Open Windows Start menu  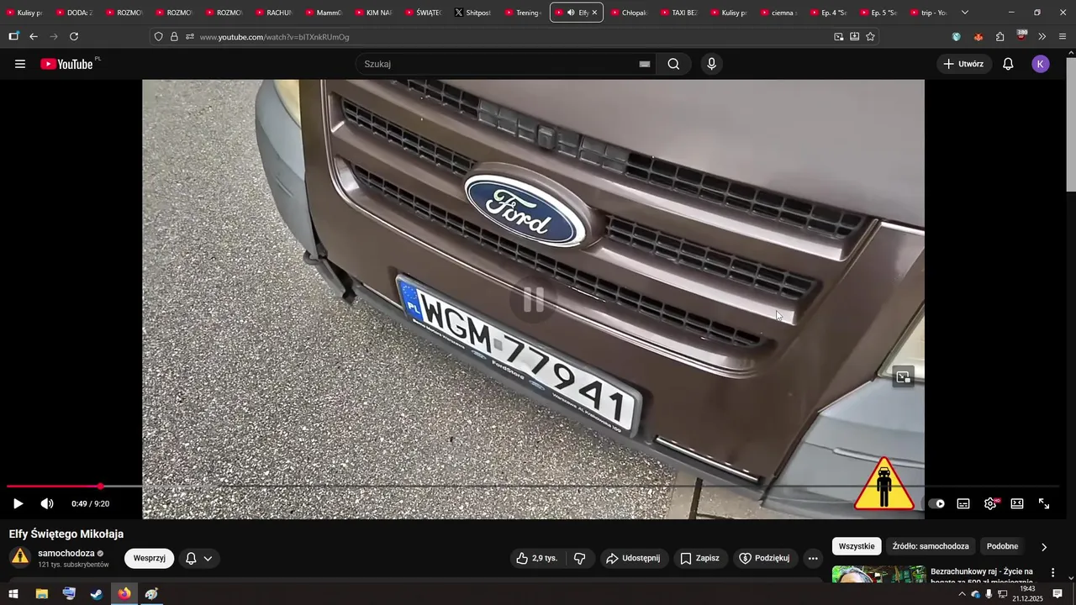tap(13, 594)
